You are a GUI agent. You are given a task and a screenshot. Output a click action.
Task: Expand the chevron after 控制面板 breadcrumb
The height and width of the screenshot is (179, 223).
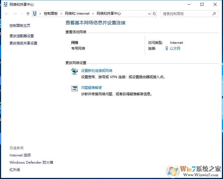tap(61, 14)
